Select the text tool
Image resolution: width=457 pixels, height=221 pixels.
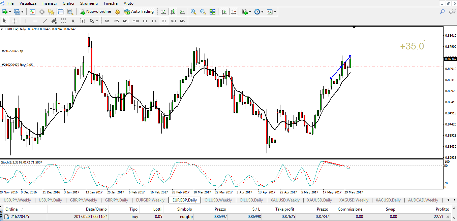73,21
